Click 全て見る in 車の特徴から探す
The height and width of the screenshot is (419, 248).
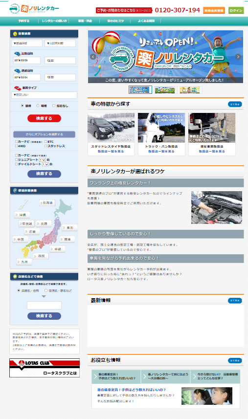coord(235,104)
